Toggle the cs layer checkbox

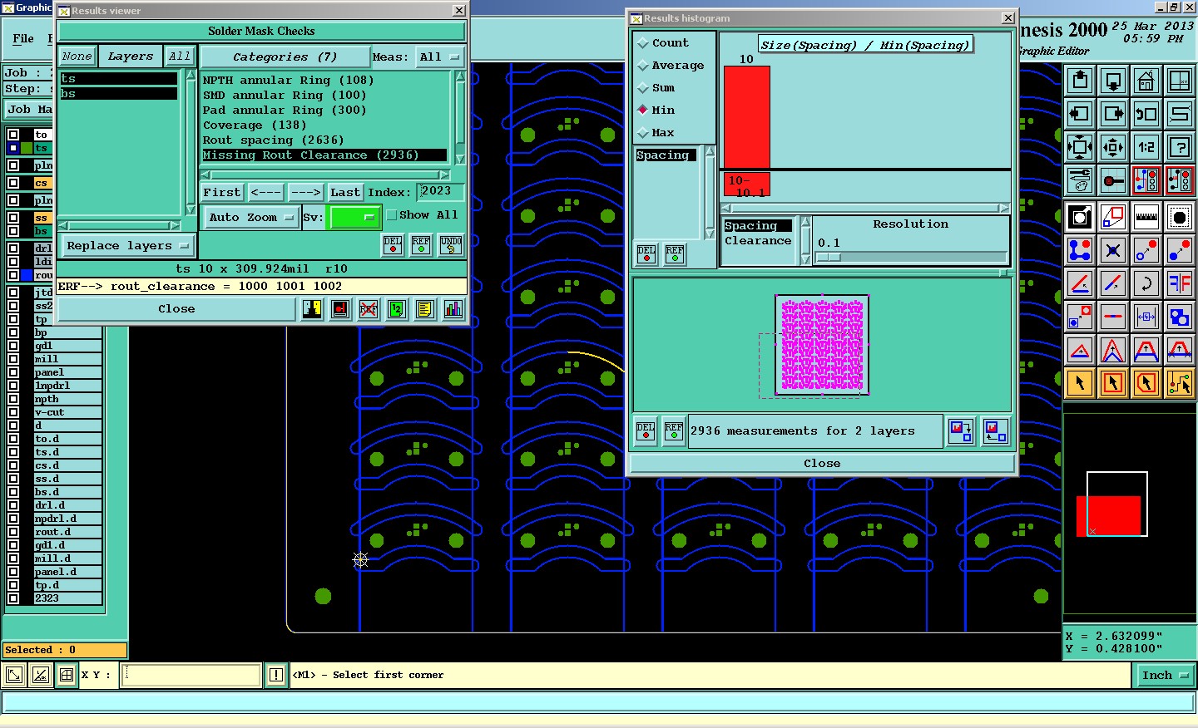point(13,183)
